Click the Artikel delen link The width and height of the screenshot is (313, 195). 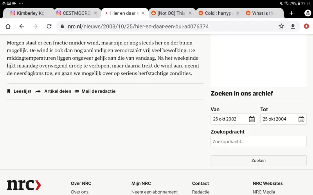tap(58, 91)
